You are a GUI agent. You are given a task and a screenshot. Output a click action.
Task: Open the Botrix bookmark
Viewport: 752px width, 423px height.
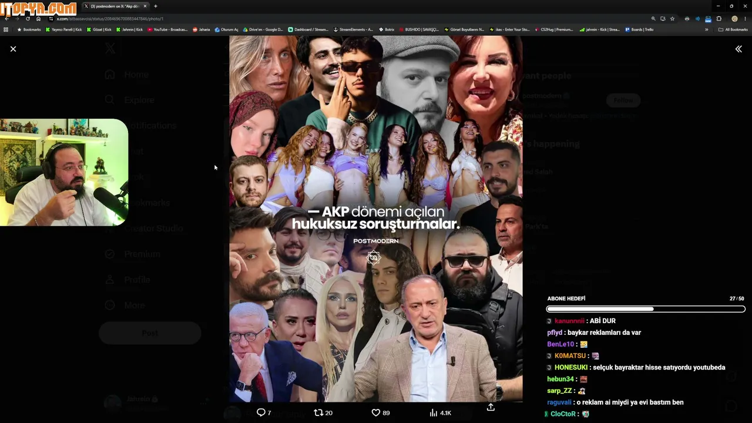[x=387, y=29]
